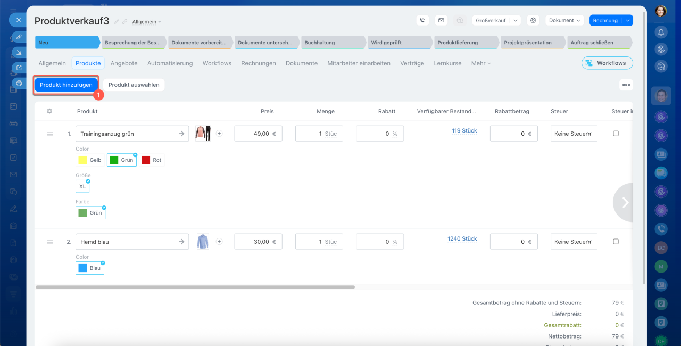Switch to the Angebote tab
681x346 pixels.
(124, 63)
